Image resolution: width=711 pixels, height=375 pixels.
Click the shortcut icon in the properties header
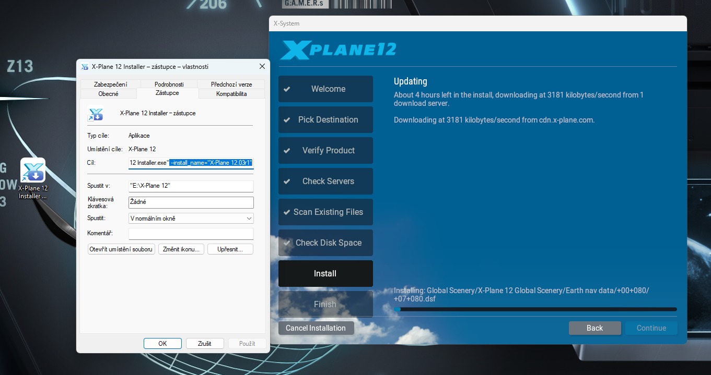(x=95, y=113)
